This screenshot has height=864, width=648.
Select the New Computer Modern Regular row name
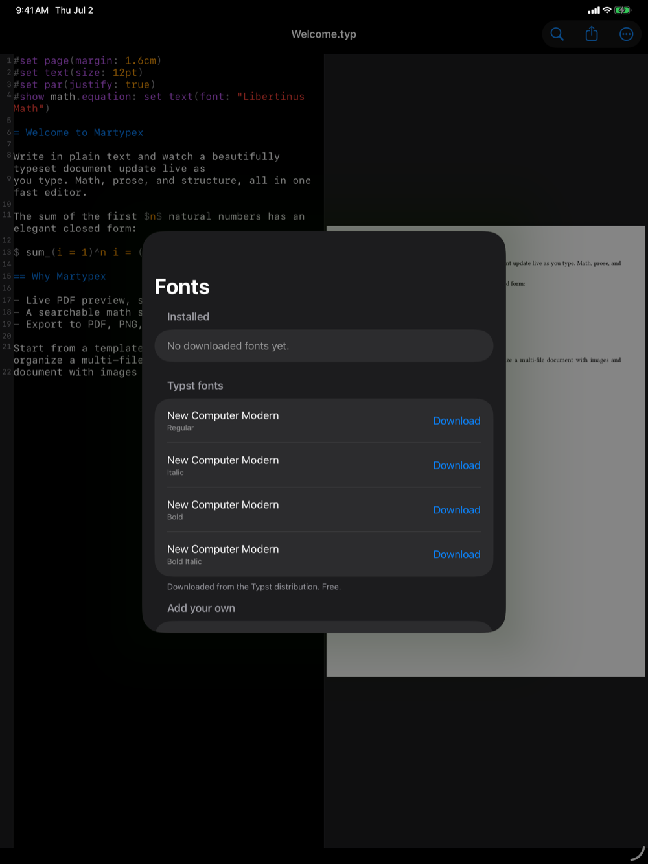(223, 415)
